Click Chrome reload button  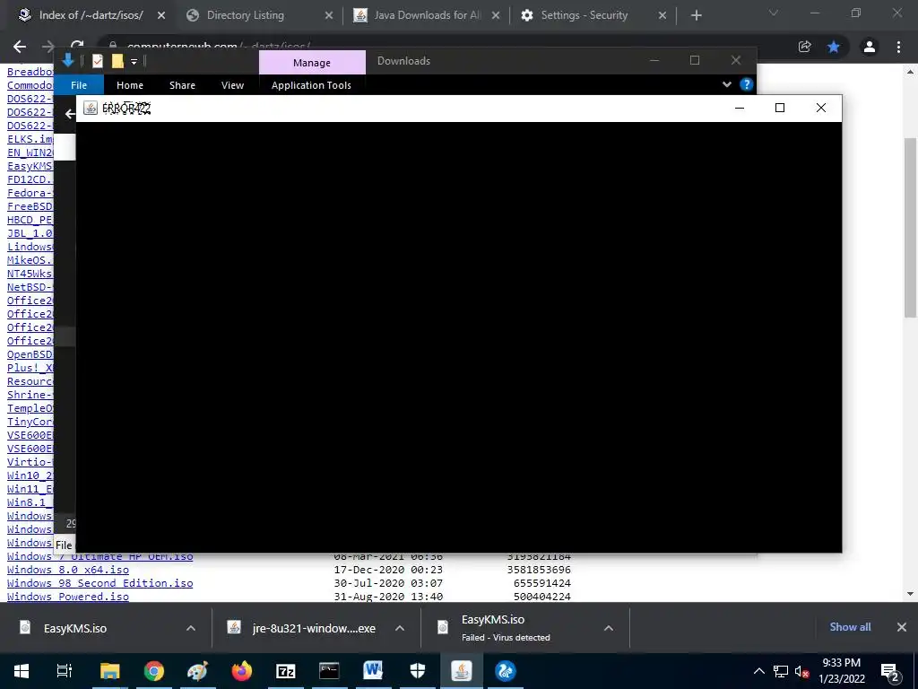coord(77,47)
